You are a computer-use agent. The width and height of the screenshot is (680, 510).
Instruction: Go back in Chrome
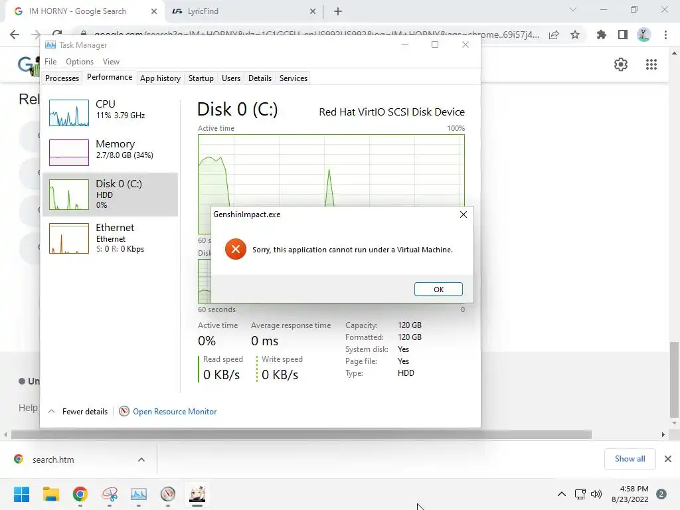click(x=15, y=35)
